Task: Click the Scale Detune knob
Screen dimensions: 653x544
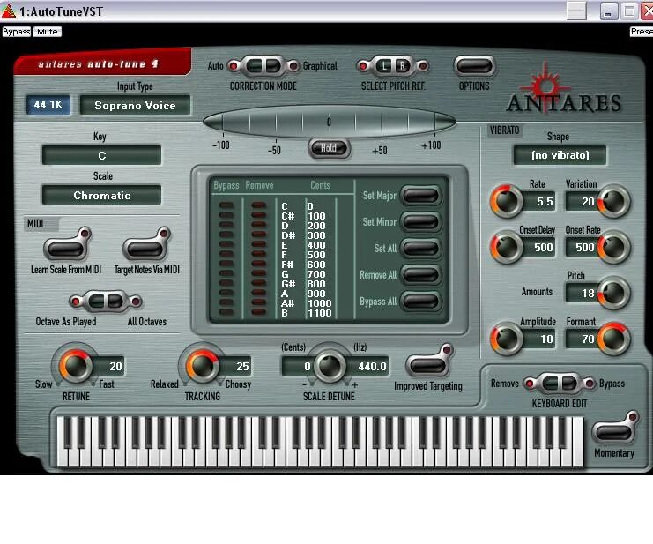Action: [x=329, y=365]
